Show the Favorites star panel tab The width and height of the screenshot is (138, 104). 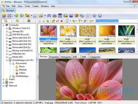[x=17, y=20]
